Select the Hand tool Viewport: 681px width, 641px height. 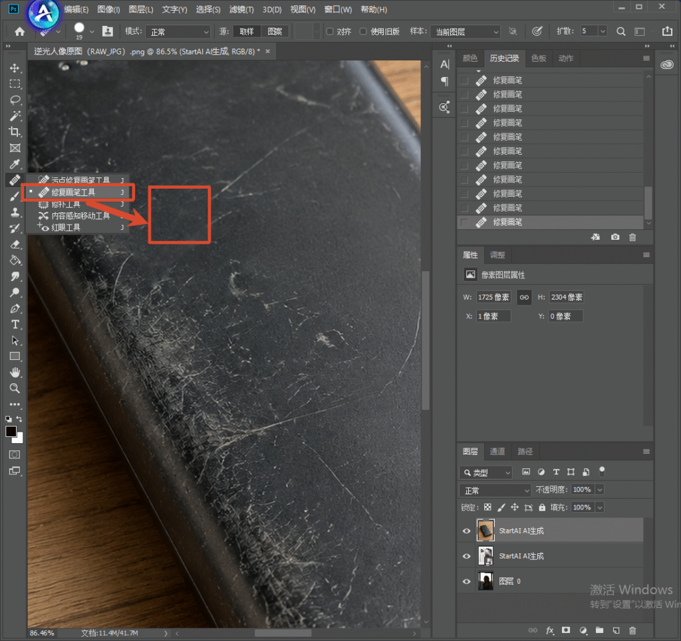click(x=15, y=372)
